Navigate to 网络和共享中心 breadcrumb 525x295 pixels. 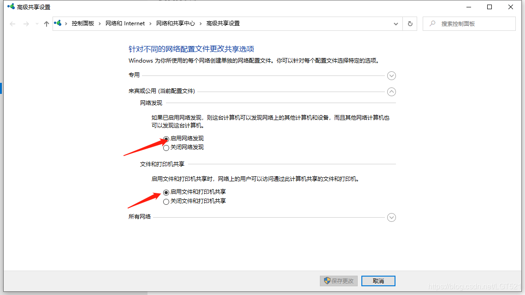176,23
